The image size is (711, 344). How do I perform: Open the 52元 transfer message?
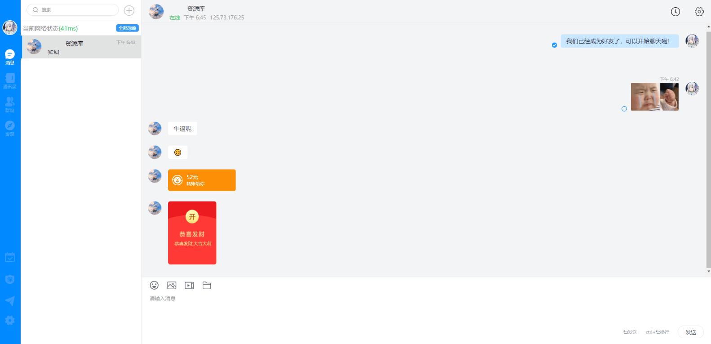[202, 180]
